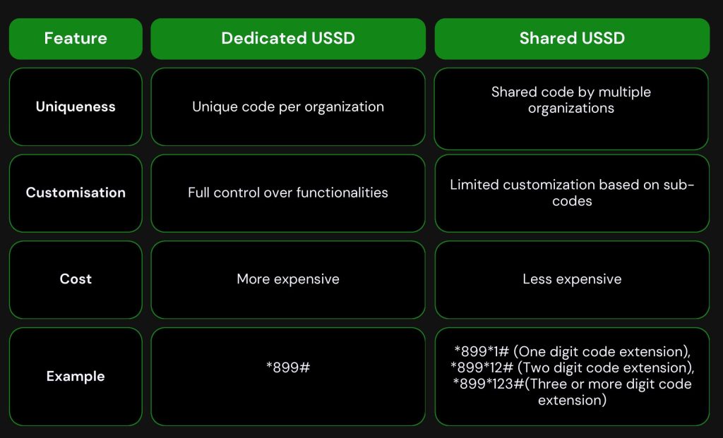723x438 pixels.
Task: Select 'Shared code by multiple organizations' cell
Action: coord(571,109)
